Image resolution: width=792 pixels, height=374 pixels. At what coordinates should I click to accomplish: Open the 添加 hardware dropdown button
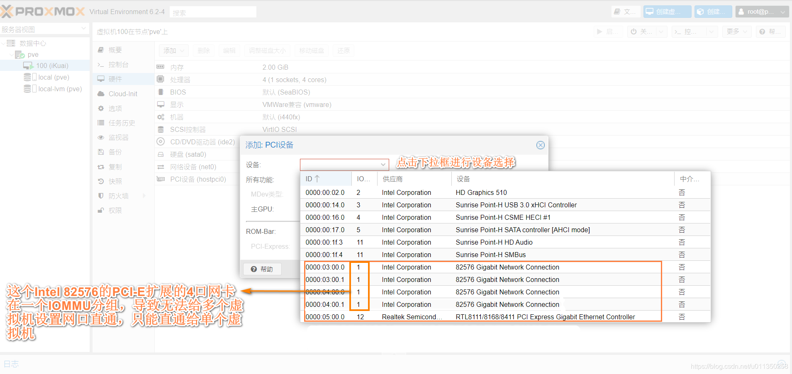coord(173,51)
